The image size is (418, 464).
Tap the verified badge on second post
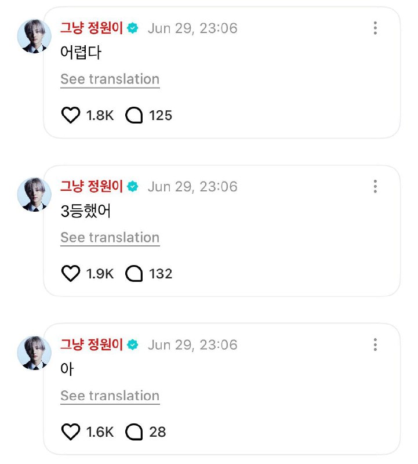point(133,186)
